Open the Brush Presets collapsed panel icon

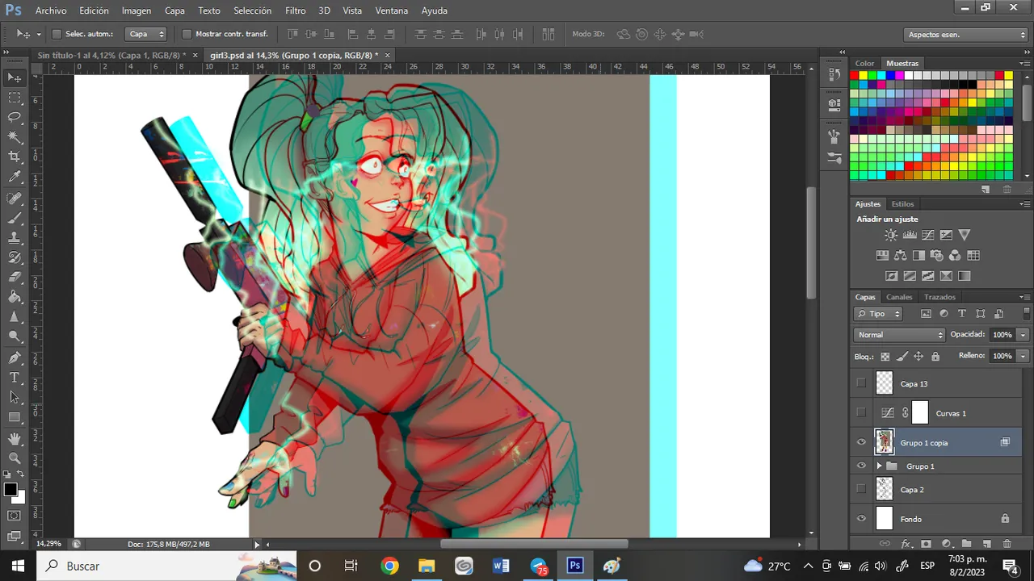pyautogui.click(x=834, y=157)
